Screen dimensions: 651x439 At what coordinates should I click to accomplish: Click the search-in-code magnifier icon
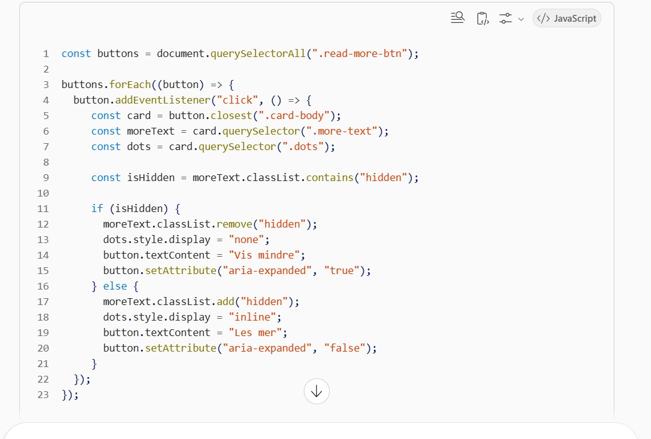pos(458,18)
